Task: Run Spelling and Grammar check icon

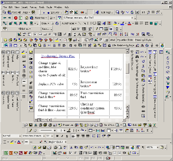Action: point(65,147)
